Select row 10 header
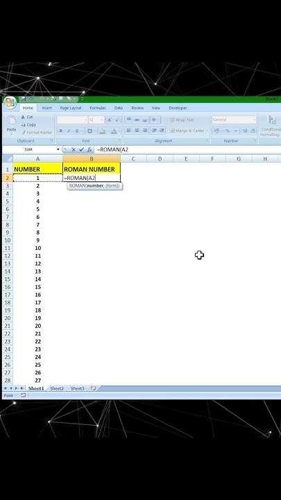The width and height of the screenshot is (281, 500). coord(8,240)
